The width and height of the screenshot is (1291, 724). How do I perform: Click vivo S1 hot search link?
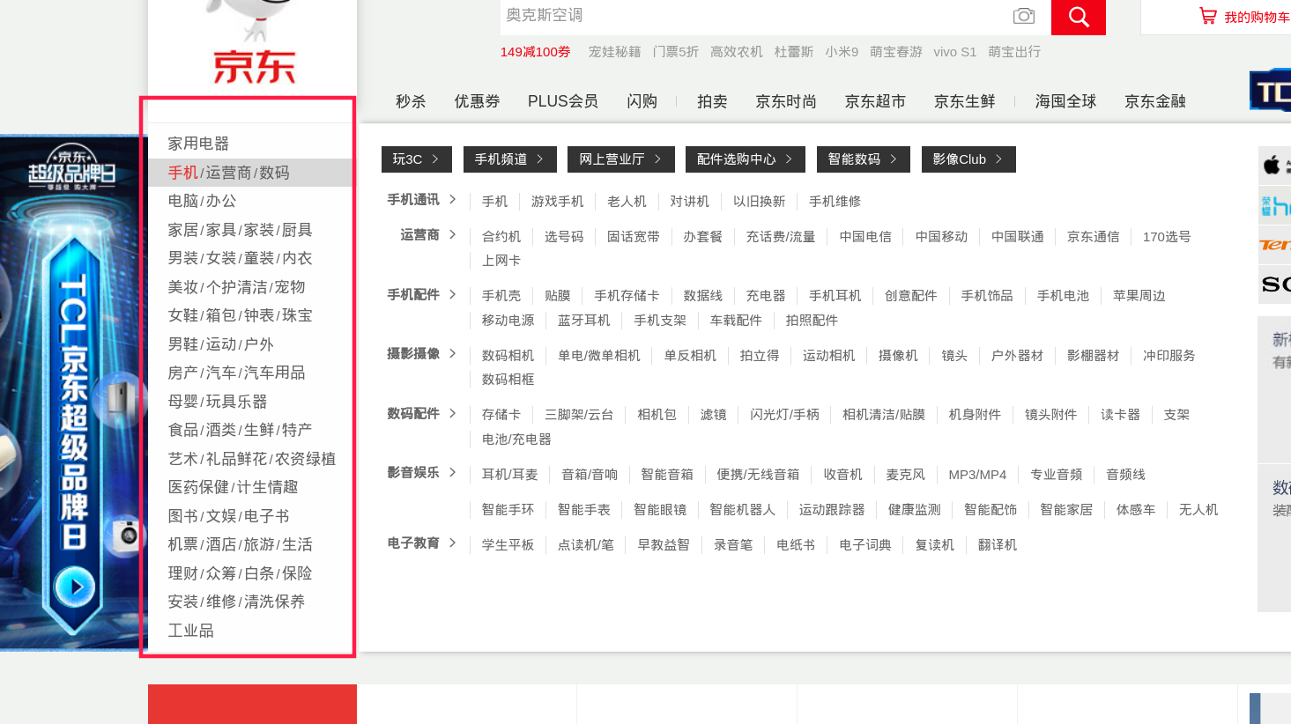click(955, 52)
